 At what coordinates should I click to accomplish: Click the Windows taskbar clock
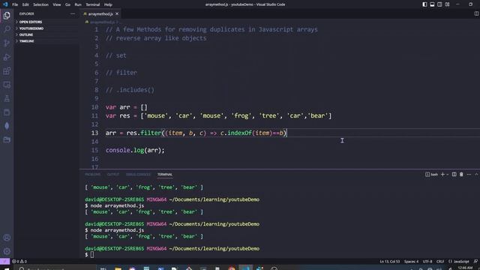point(465,268)
